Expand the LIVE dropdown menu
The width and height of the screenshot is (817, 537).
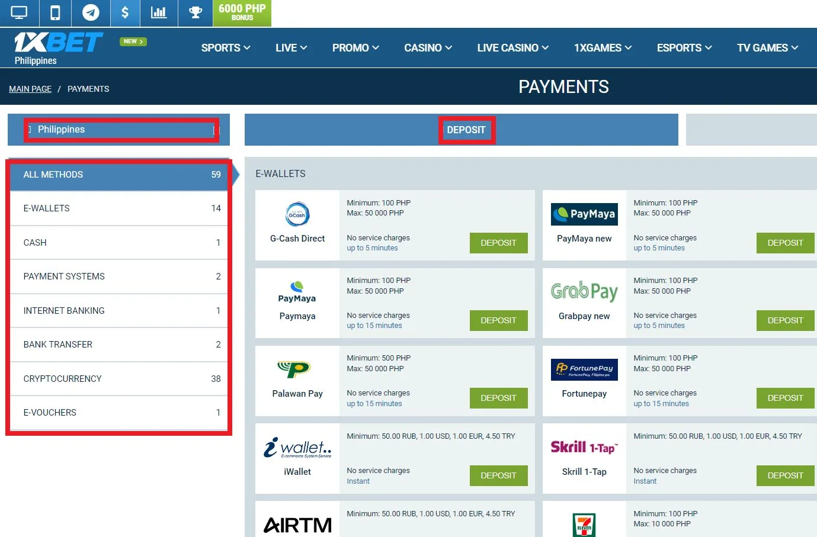point(291,48)
